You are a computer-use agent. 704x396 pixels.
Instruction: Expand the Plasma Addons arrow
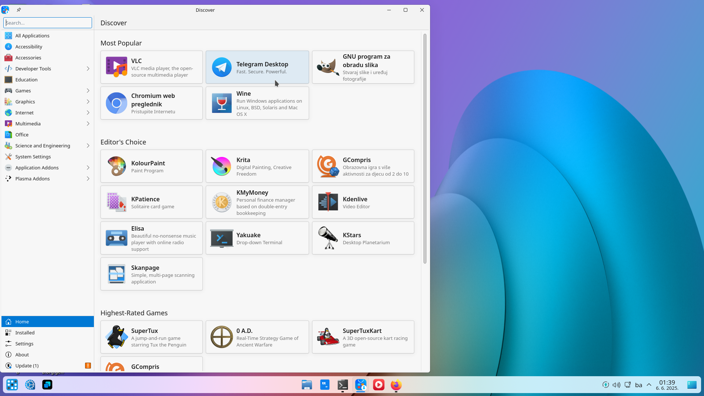click(88, 179)
